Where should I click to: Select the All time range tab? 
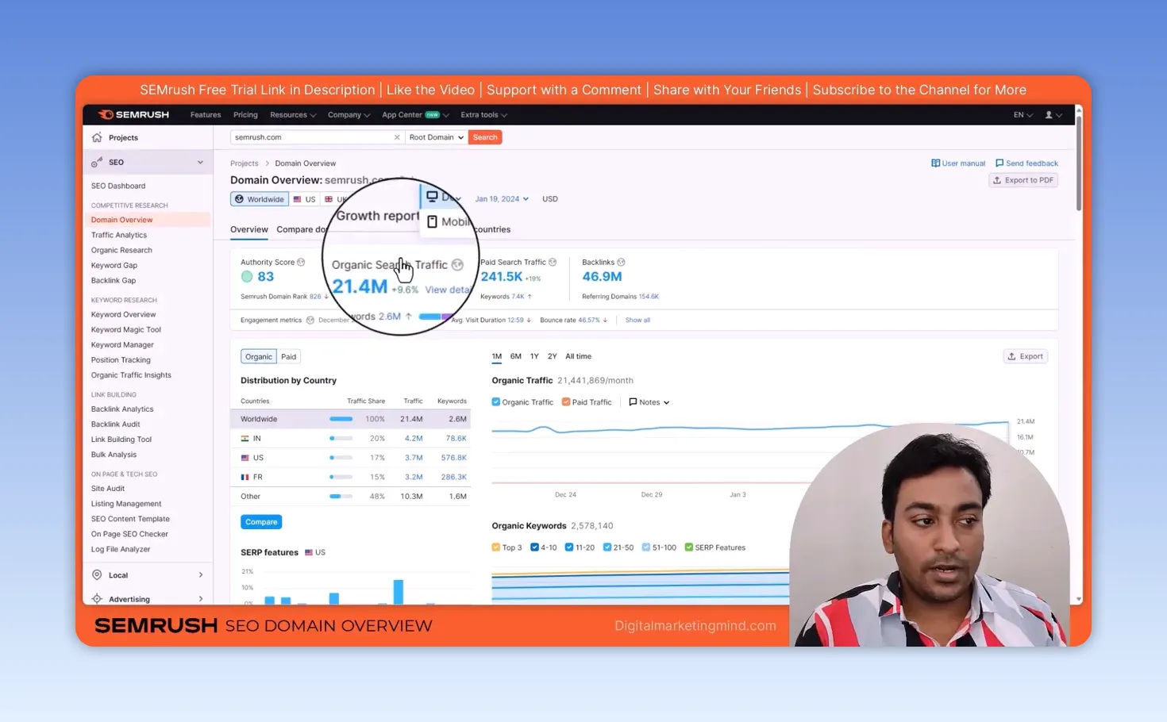pos(578,357)
